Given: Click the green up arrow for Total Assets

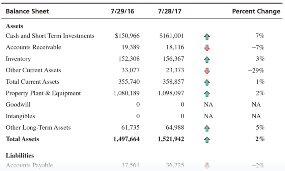Looking at the screenshot, I should [x=207, y=140].
